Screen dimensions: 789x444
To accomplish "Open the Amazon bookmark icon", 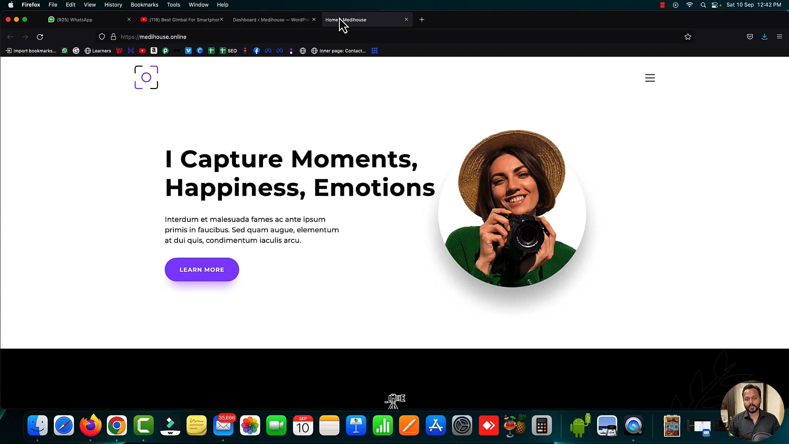I will [154, 51].
